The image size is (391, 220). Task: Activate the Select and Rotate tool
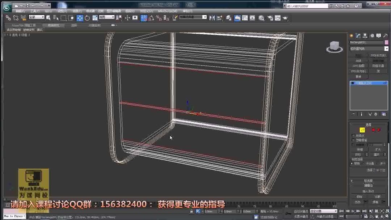click(x=87, y=18)
